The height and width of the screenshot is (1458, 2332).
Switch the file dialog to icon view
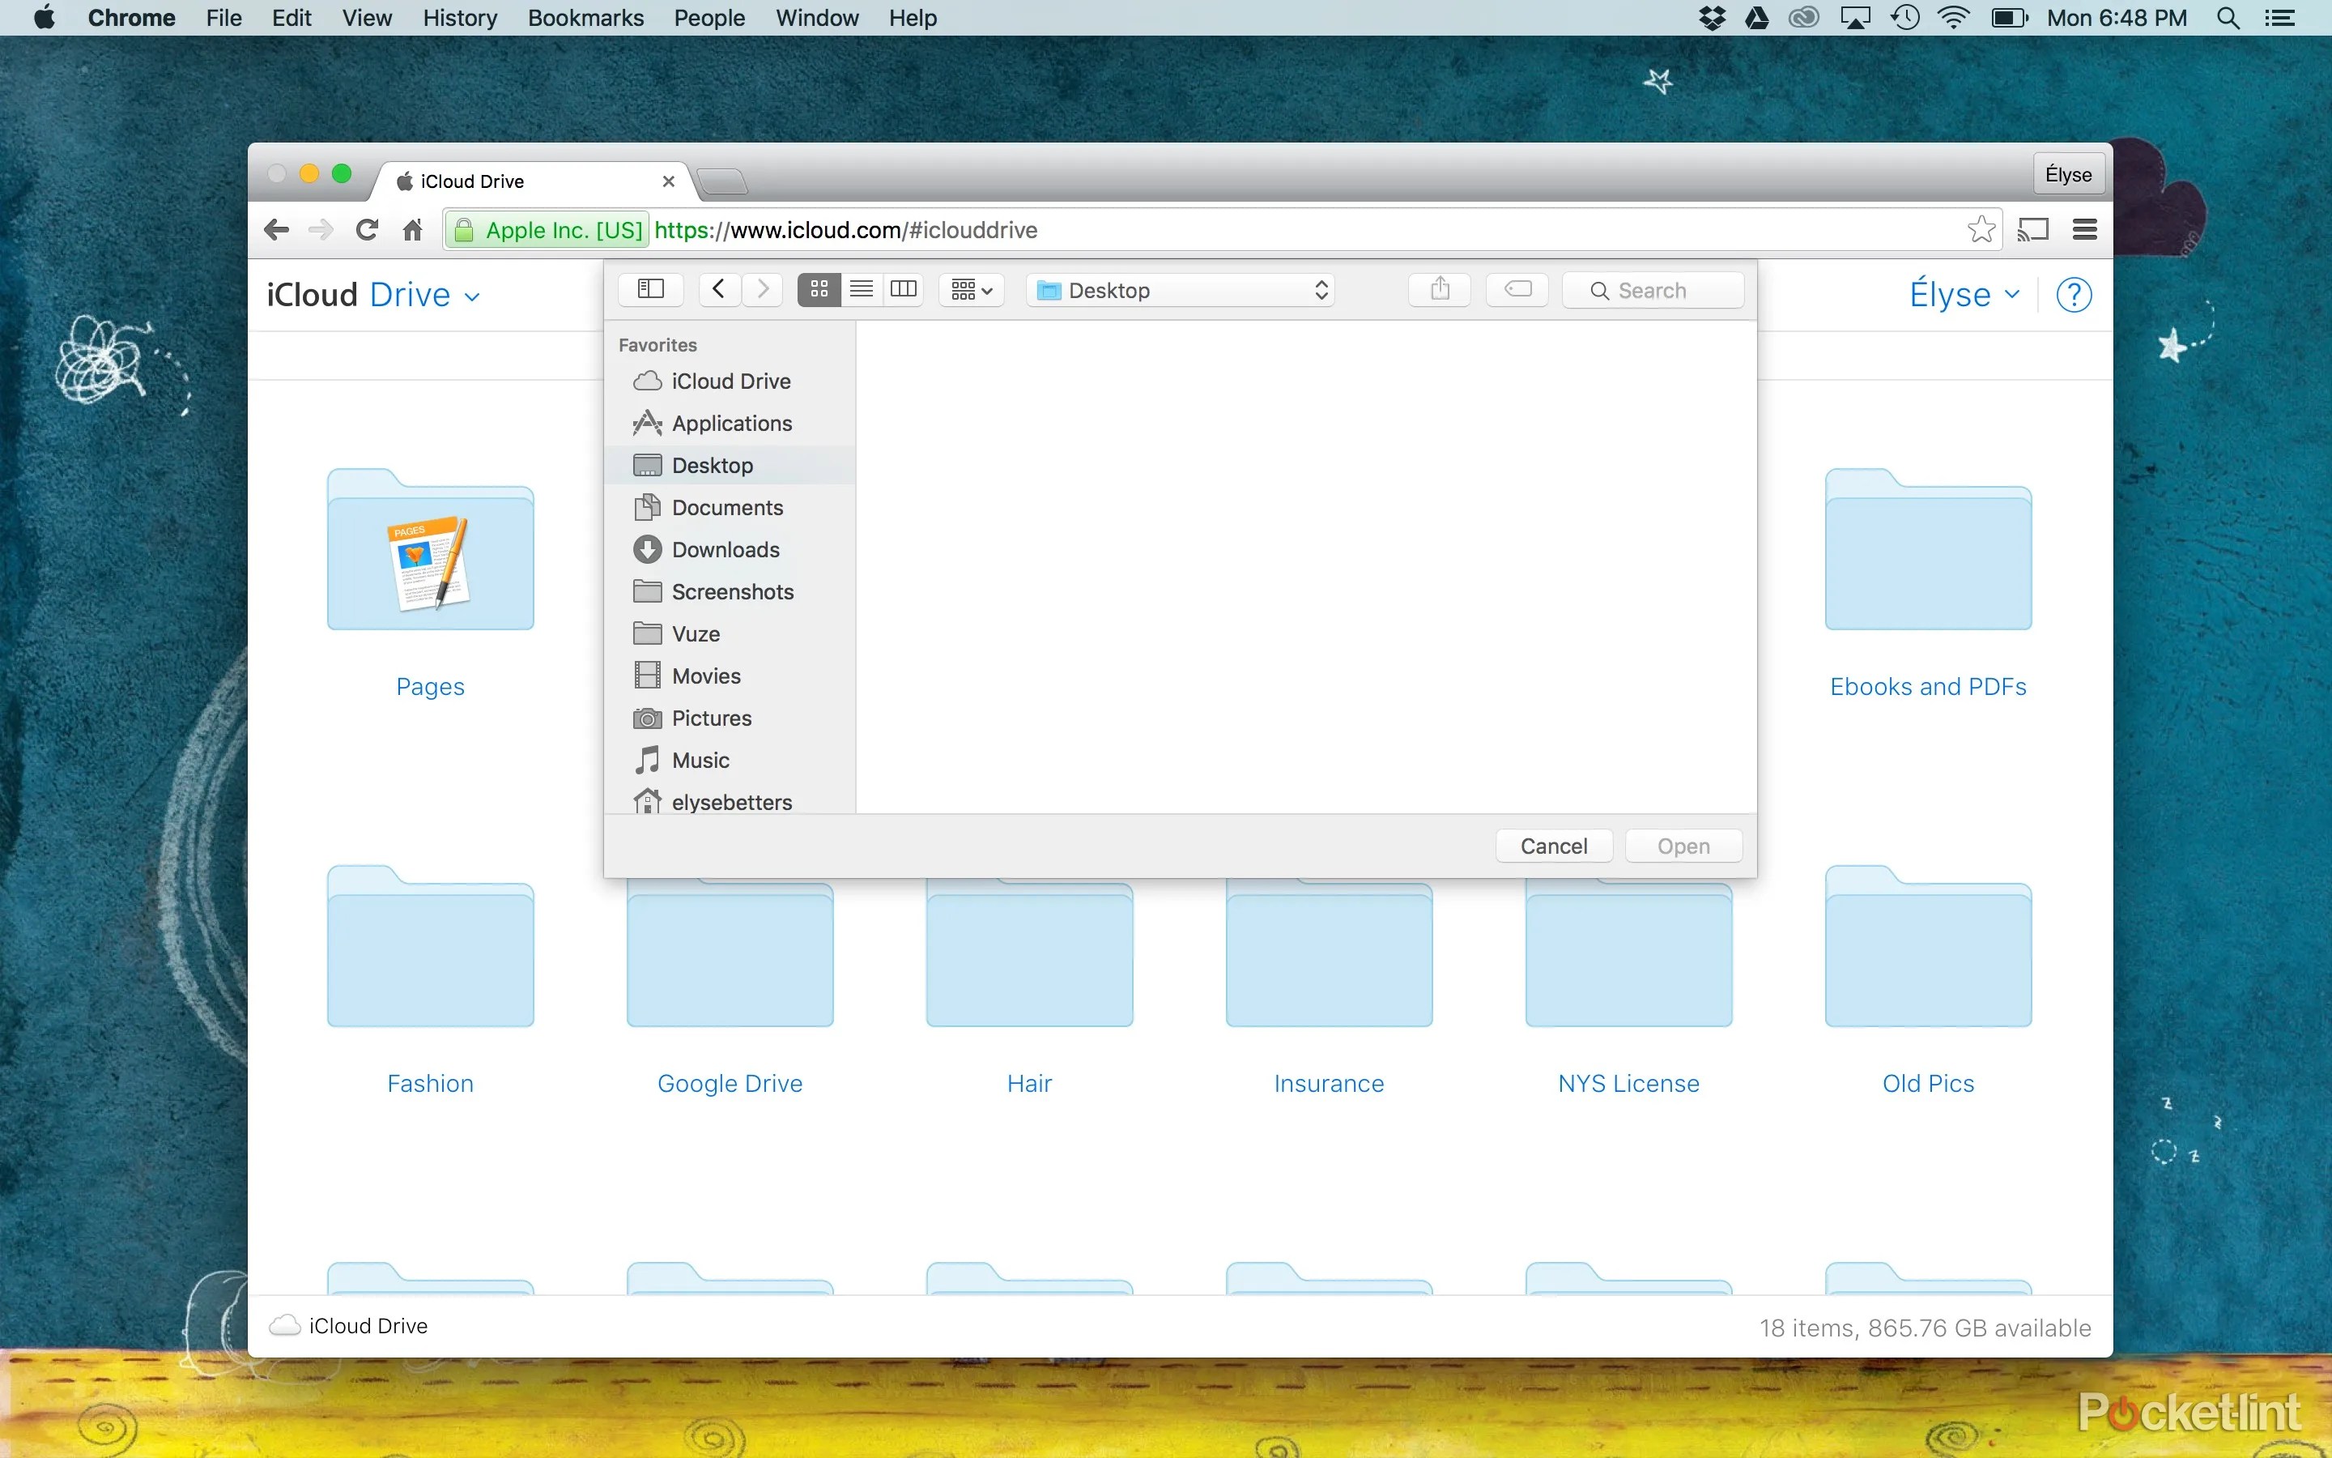tap(819, 289)
